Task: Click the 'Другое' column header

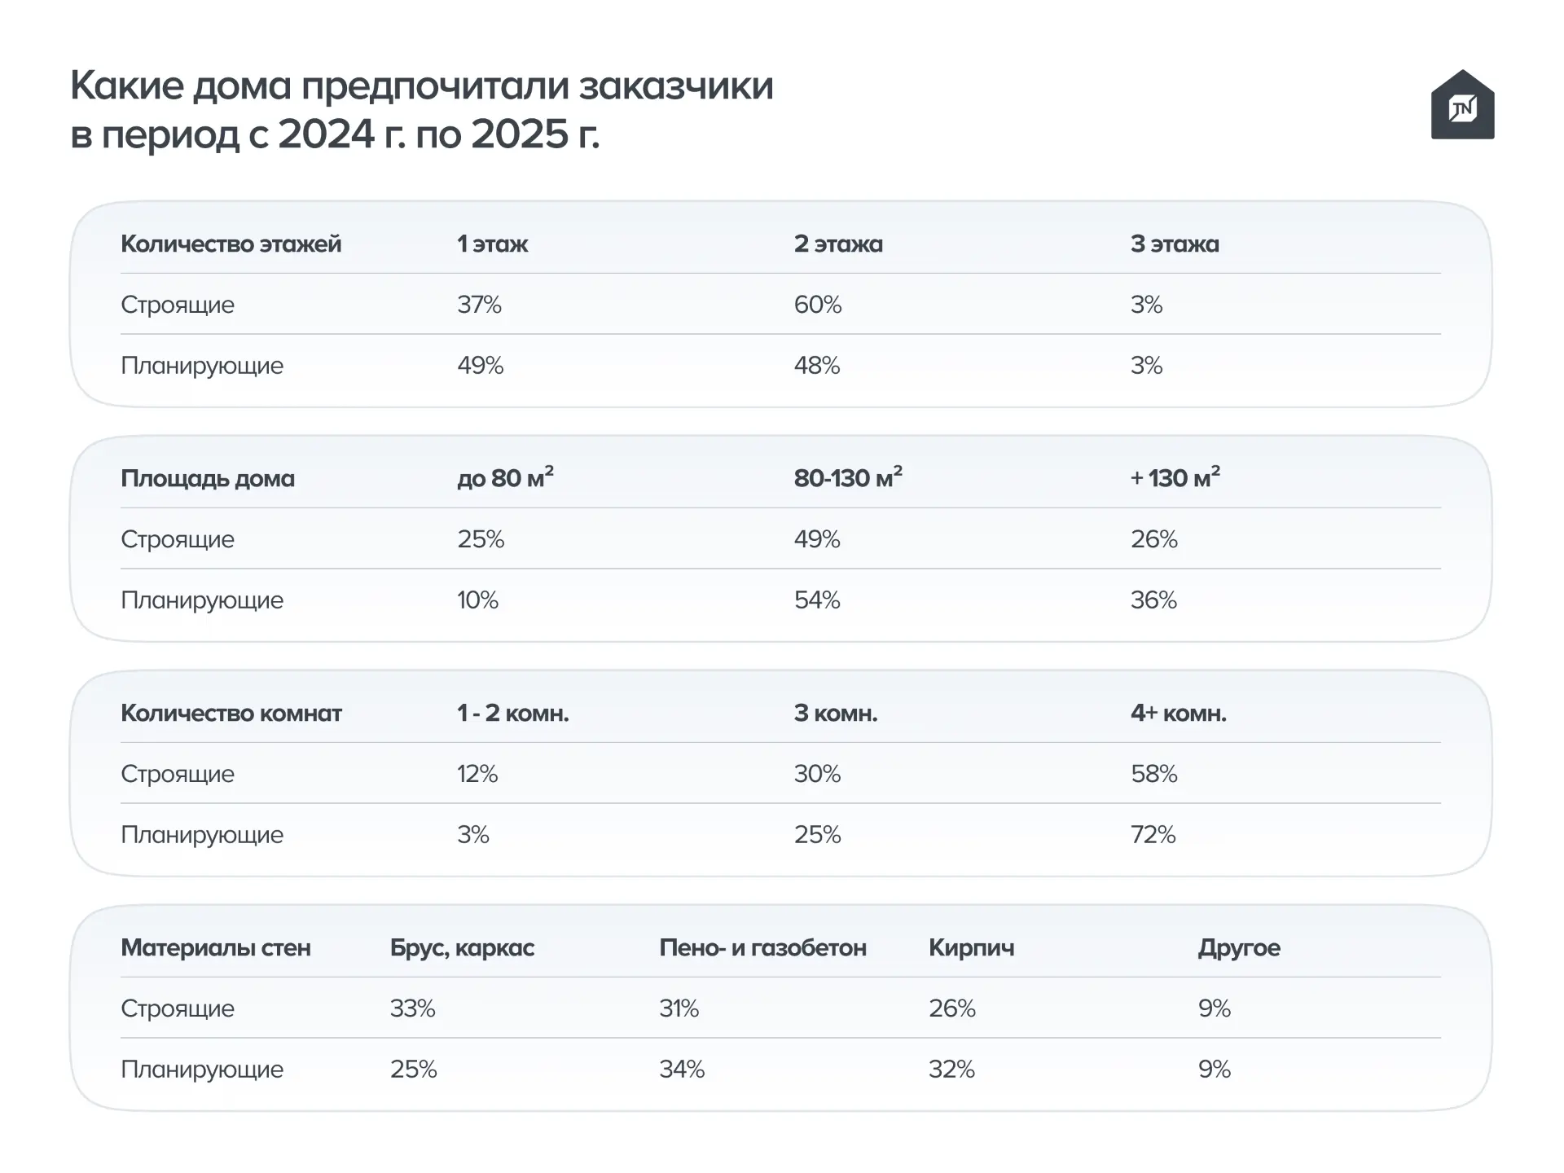Action: point(1239,947)
